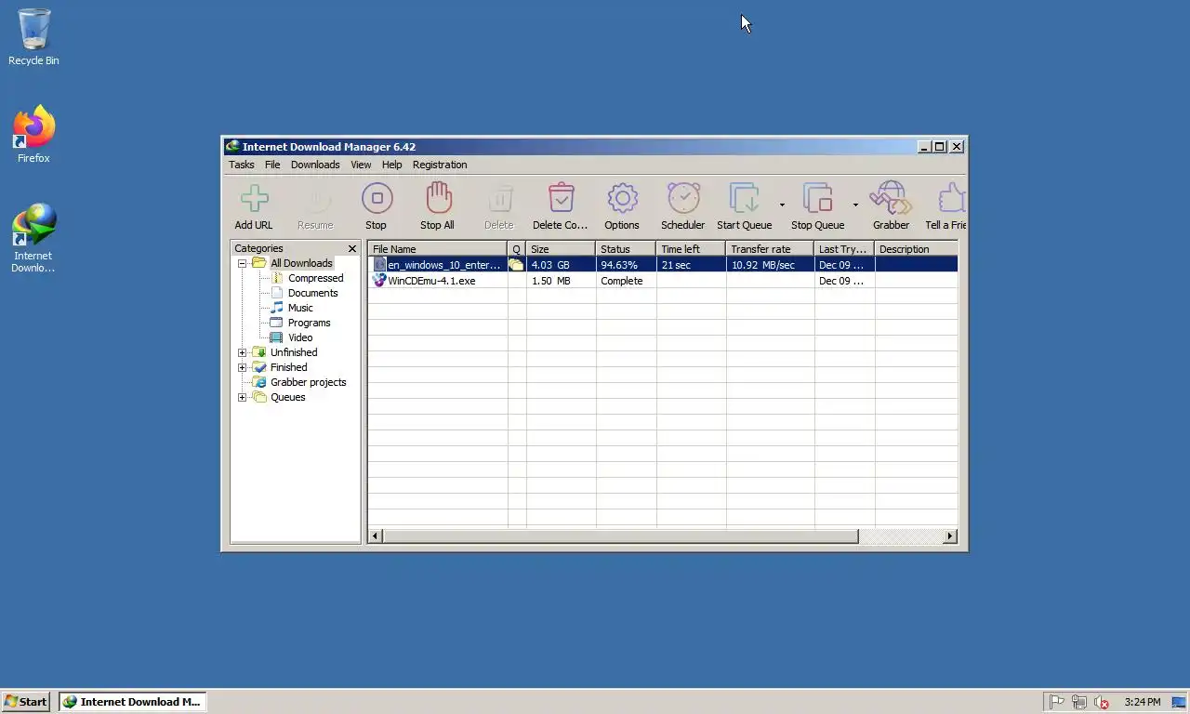
Task: Expand the Queues category node
Action: [243, 397]
